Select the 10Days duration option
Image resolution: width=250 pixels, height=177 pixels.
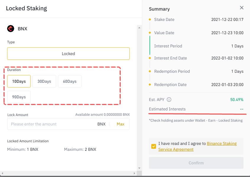pos(19,81)
